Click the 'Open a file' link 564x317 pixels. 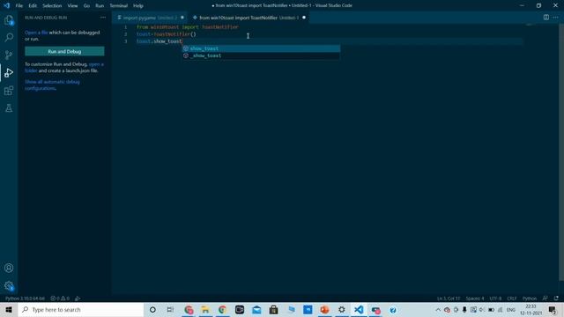[36, 33]
